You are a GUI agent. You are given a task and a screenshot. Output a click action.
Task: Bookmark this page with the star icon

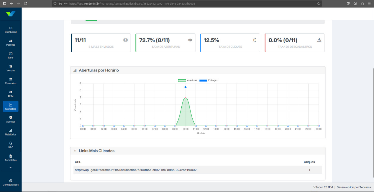pos(319,3)
